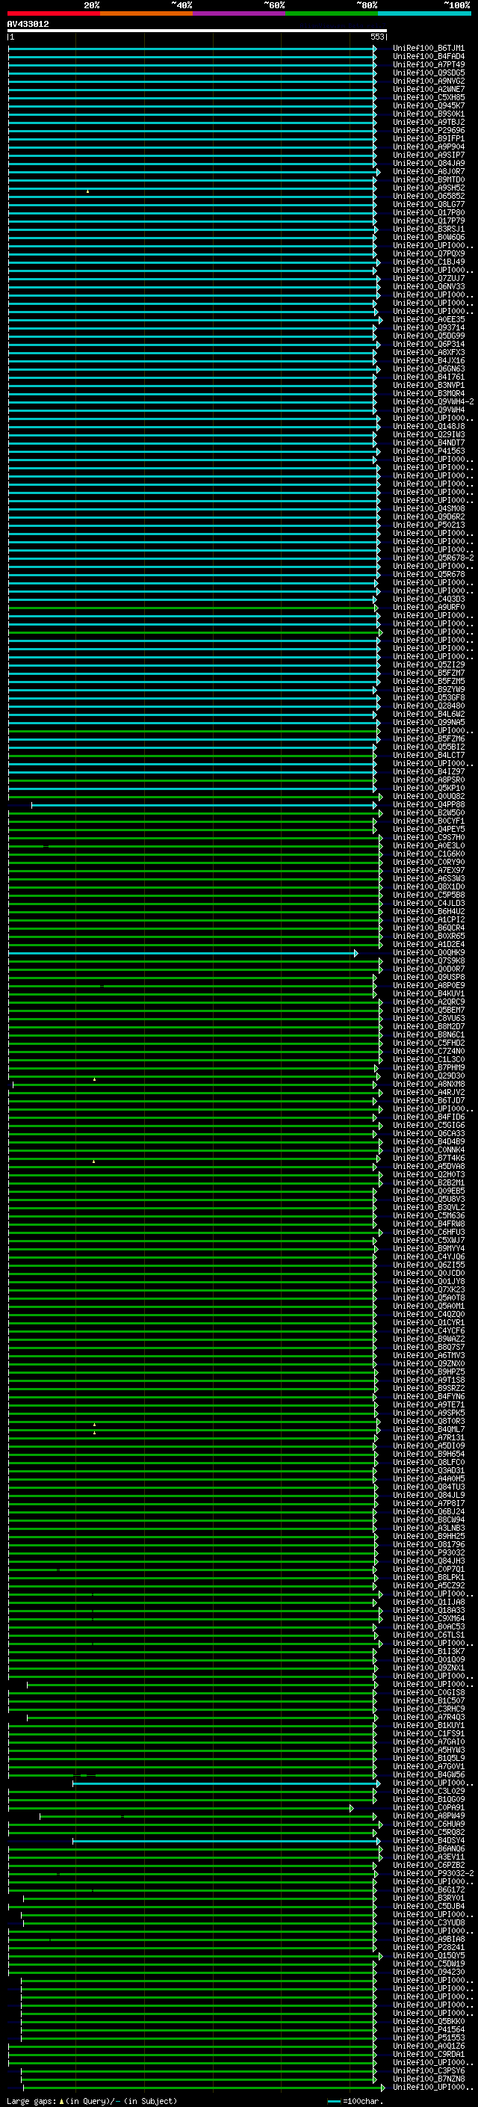The width and height of the screenshot is (478, 2107).
Task: Select the UniRef100_Q5R678-2 label
Action: [433, 558]
